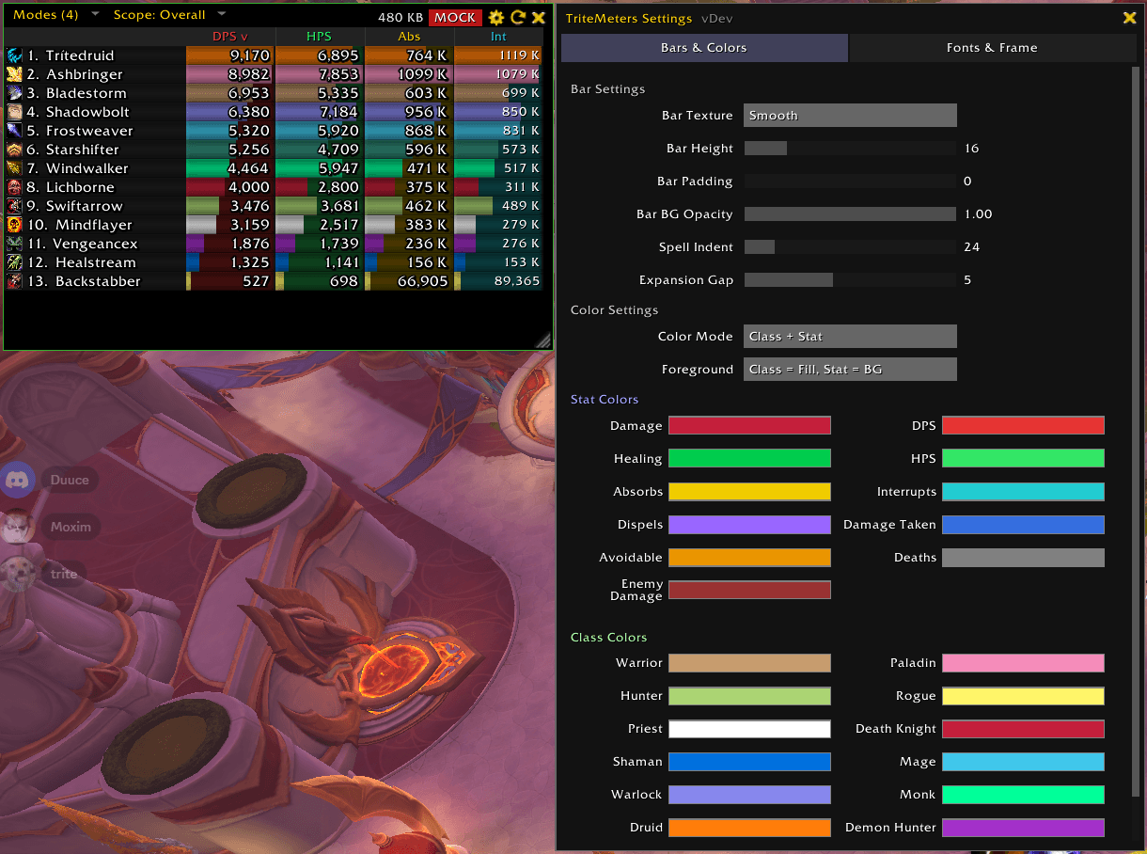Click the Deaths gray color swatch
The height and width of the screenshot is (854, 1147).
pyautogui.click(x=1023, y=558)
